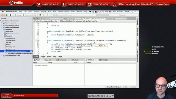The height and width of the screenshot is (99, 176).
Task: Click the Step Over debug icon
Action: point(44,15)
